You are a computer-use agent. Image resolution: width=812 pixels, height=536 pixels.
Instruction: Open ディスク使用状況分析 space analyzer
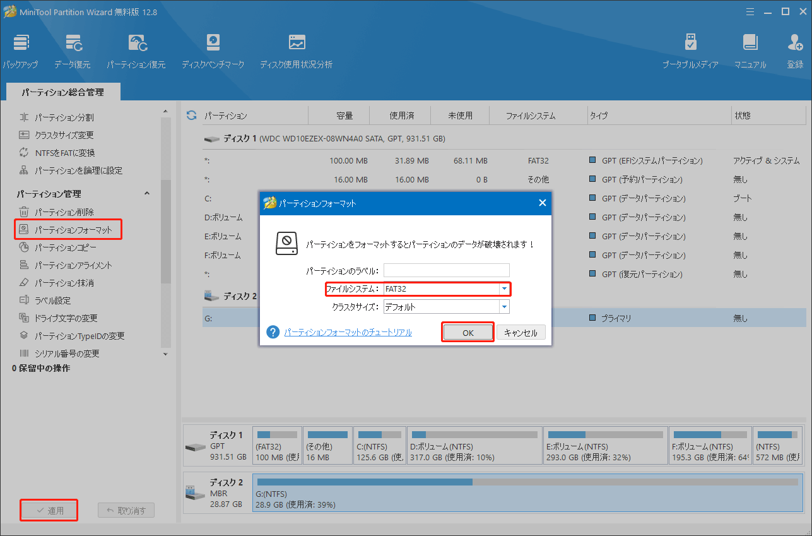[296, 51]
